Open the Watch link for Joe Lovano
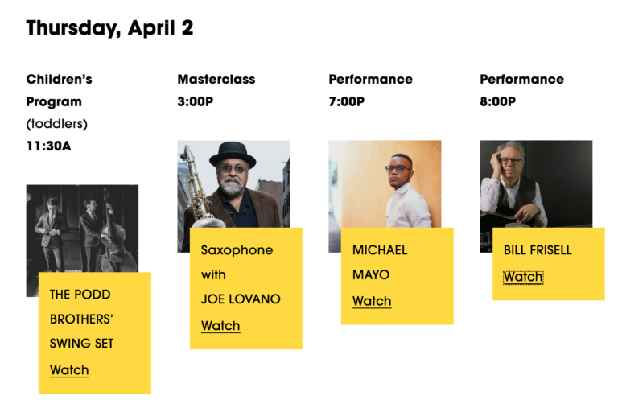 pos(220,325)
